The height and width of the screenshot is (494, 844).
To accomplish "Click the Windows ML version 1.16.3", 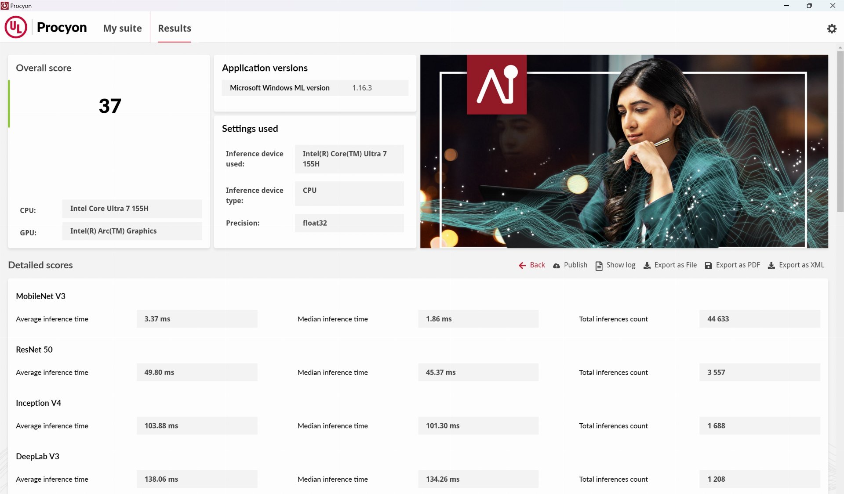I will 362,88.
